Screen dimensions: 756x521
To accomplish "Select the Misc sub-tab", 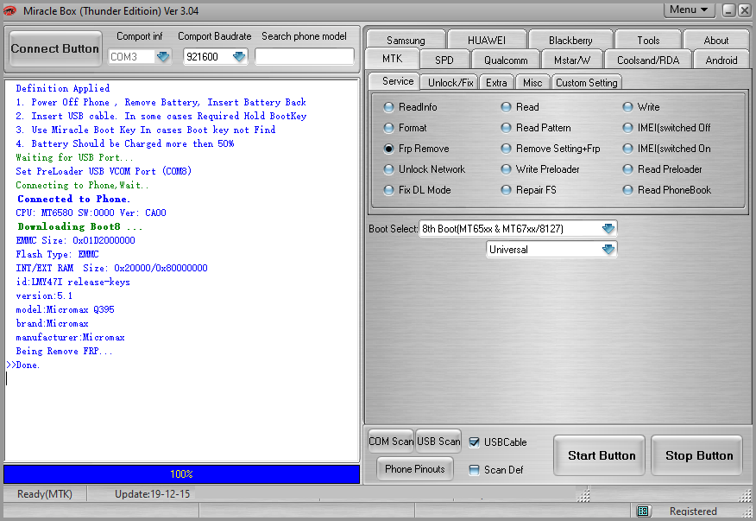I will point(532,83).
